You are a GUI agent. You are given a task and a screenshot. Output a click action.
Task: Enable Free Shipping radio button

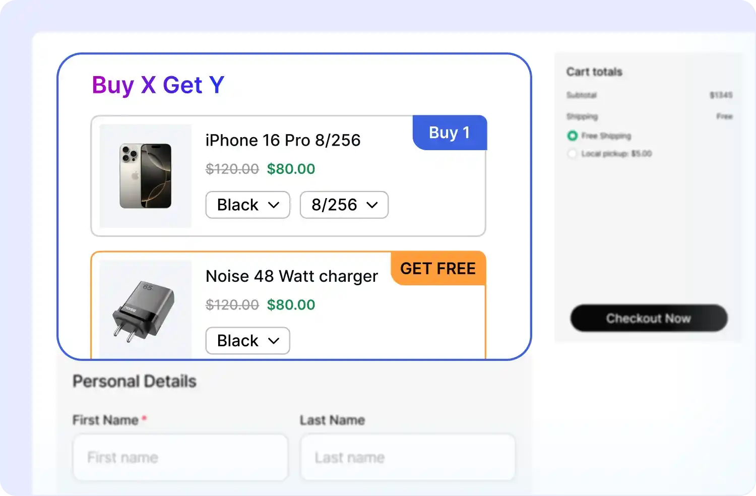pyautogui.click(x=573, y=136)
